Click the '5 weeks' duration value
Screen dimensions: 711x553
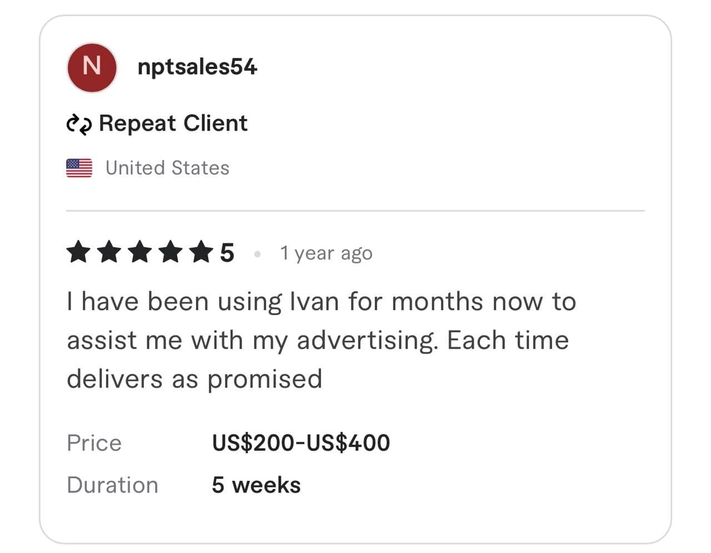[x=256, y=485]
